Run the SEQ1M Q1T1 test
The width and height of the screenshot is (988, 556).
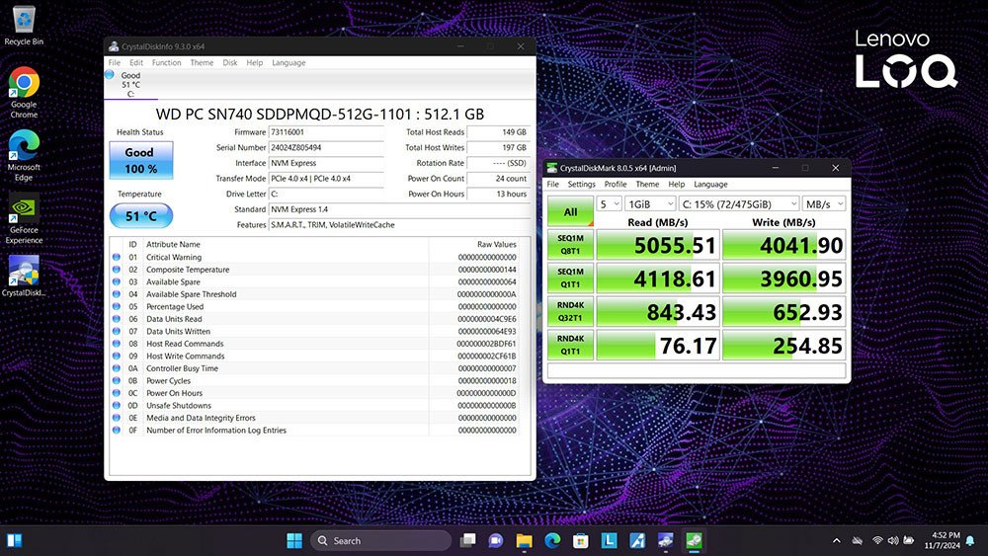tap(570, 278)
